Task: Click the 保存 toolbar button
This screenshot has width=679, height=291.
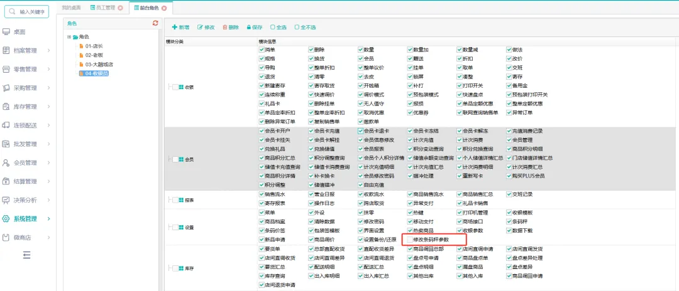Action: 255,27
